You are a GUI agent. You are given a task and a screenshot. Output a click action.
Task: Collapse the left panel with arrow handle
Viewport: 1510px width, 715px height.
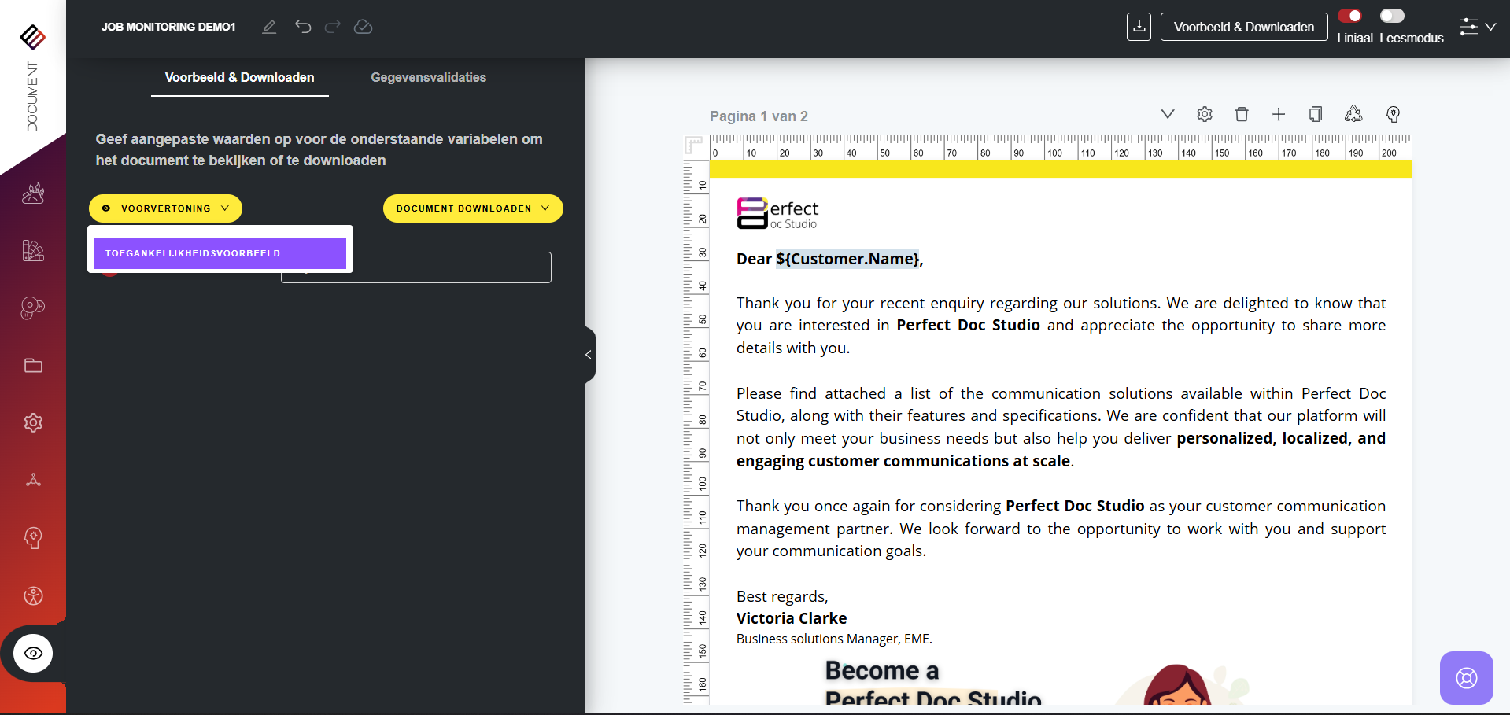pyautogui.click(x=589, y=355)
